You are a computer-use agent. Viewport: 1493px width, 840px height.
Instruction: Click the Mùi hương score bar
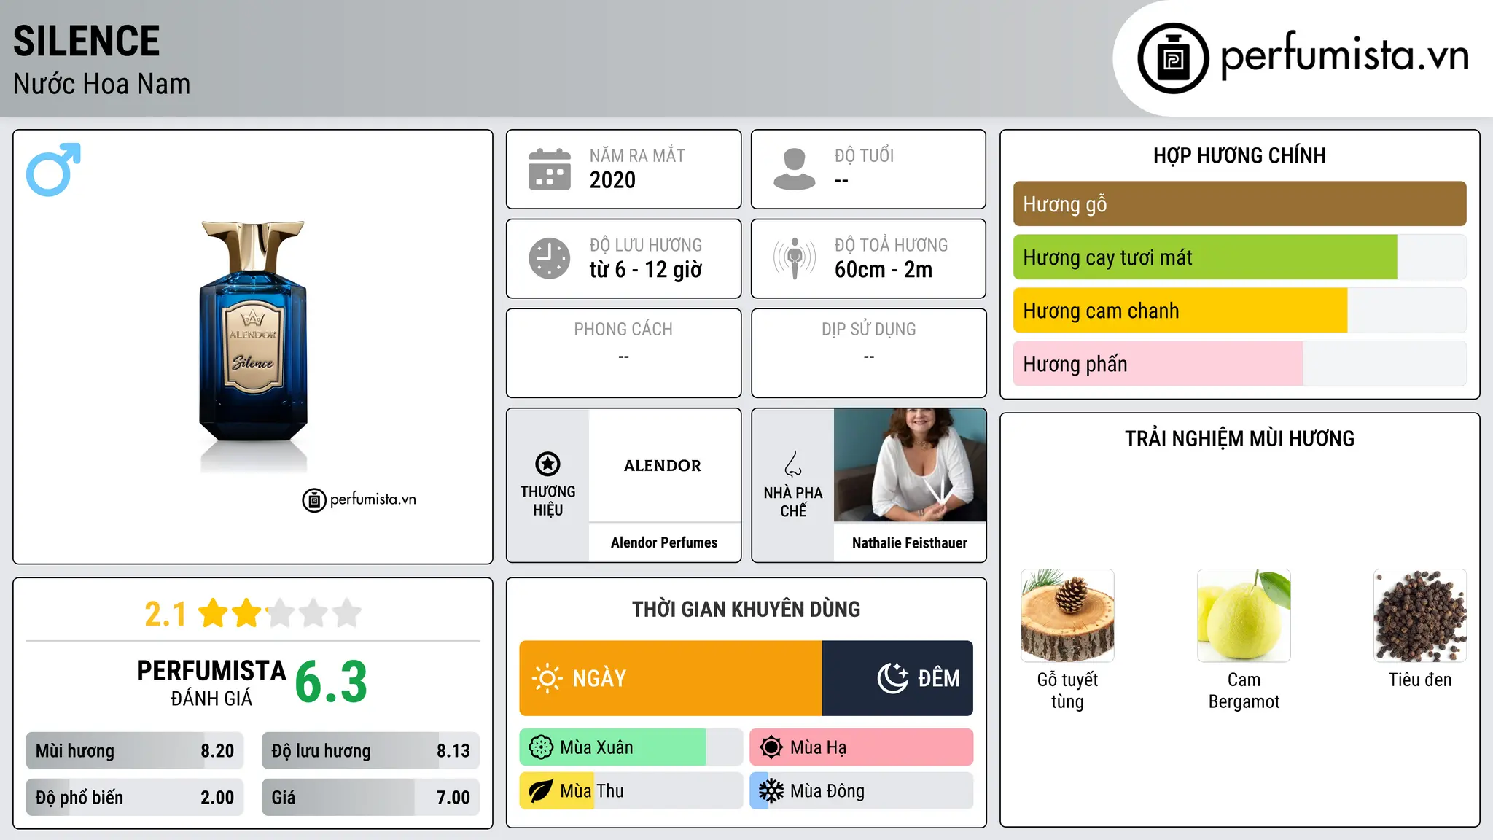coord(135,751)
